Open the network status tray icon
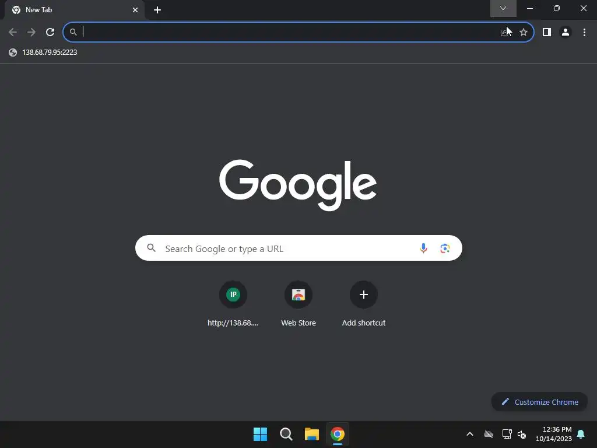597x448 pixels. 507,434
